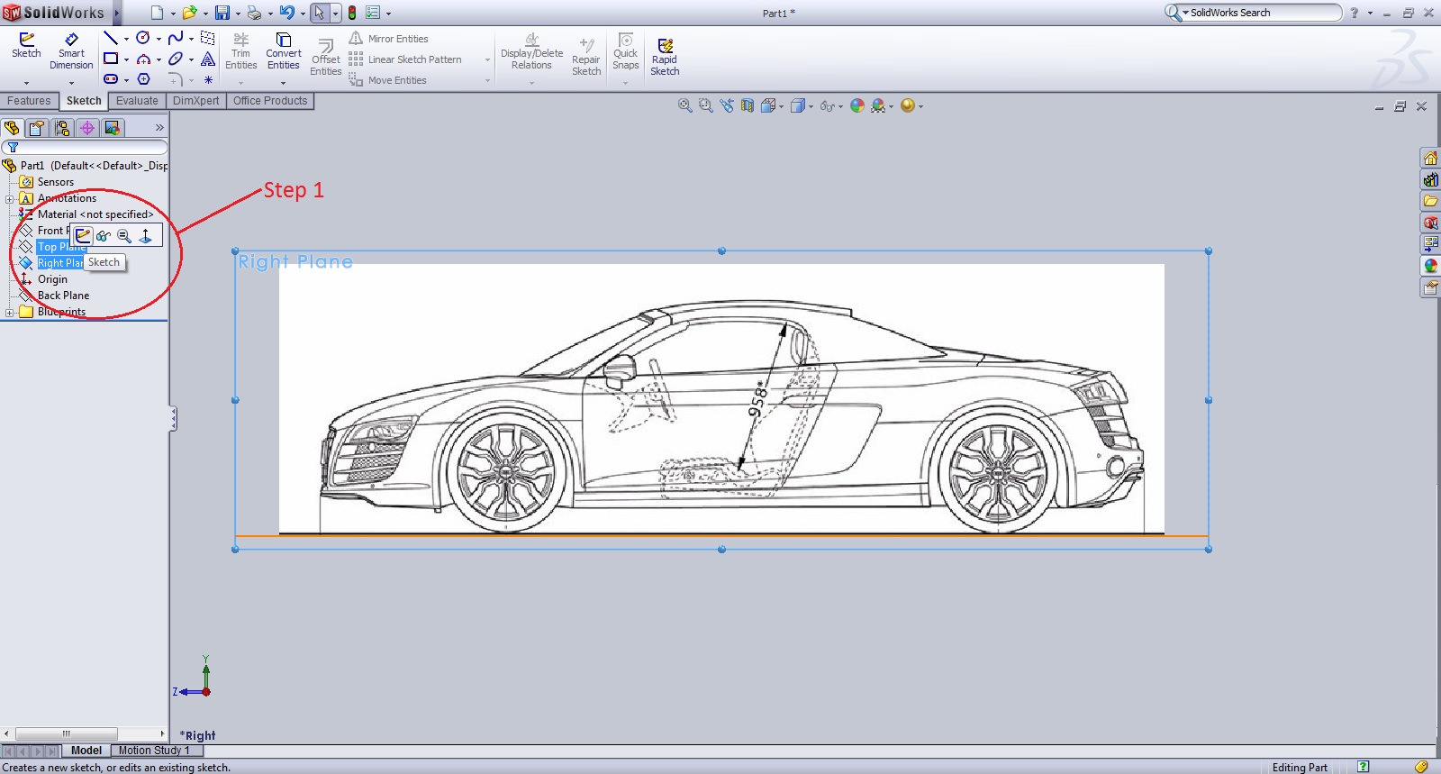Open the View Settings dropdown arrow
The height and width of the screenshot is (774, 1441).
point(920,106)
